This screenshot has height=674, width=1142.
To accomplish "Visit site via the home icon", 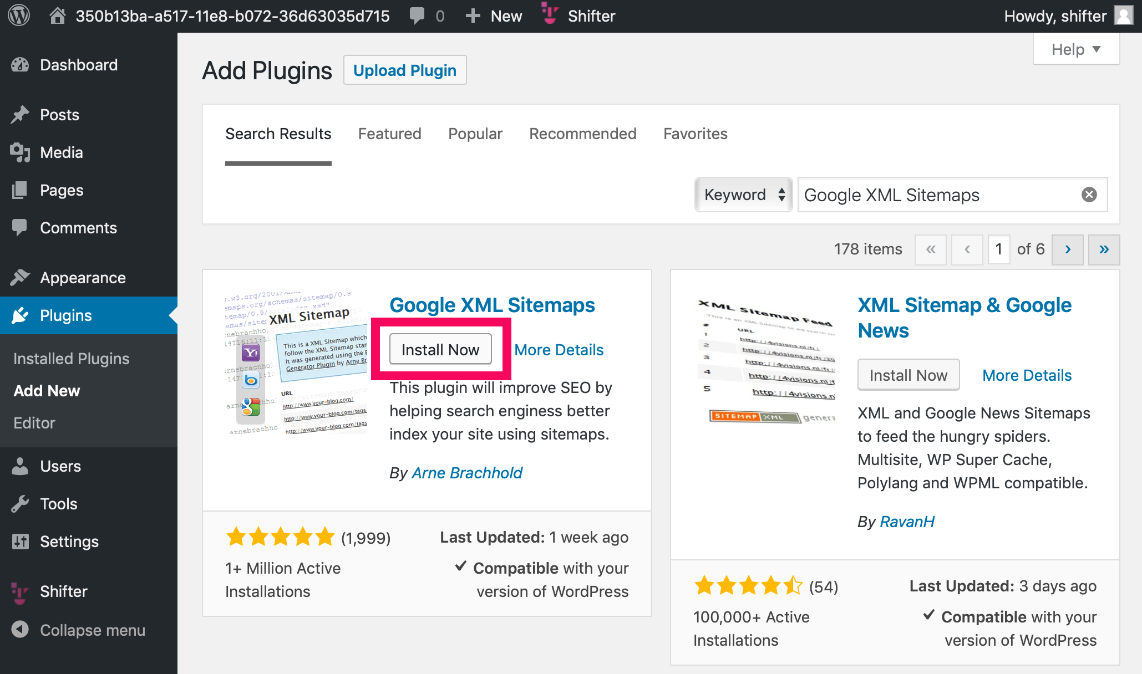I will (57, 16).
